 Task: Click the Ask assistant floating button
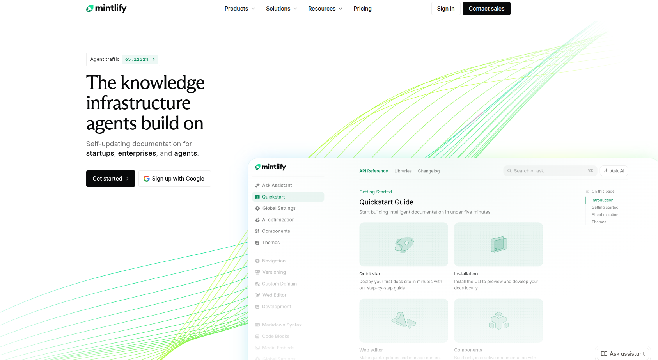click(623, 354)
